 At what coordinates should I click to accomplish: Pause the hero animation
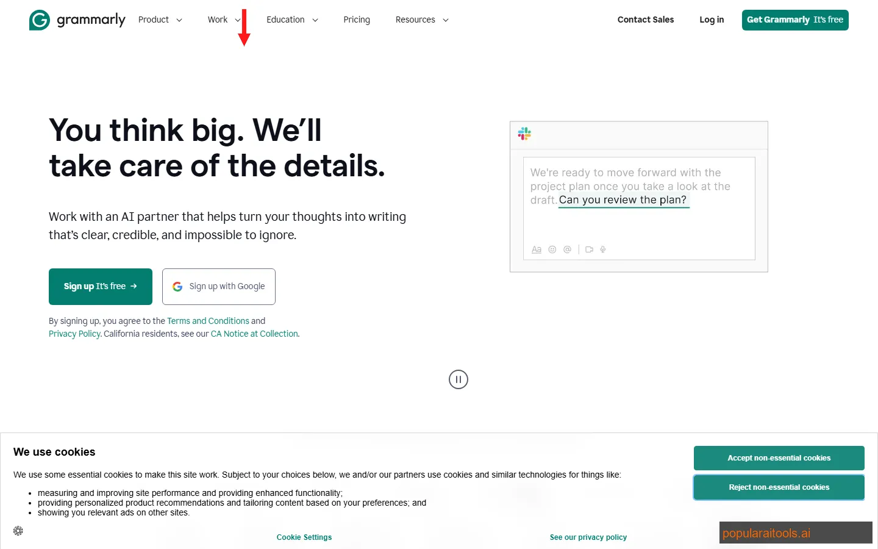tap(458, 379)
